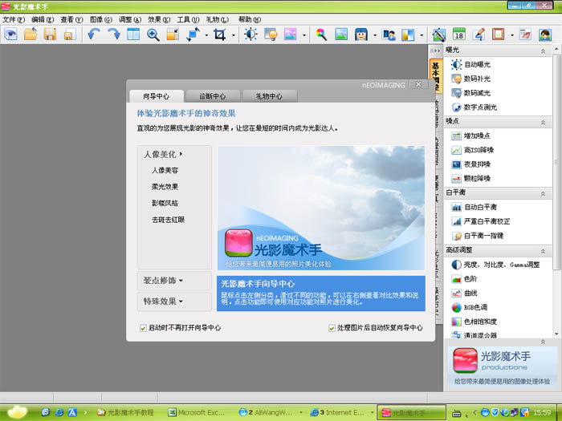The width and height of the screenshot is (562, 421).
Task: Switch to the 诊断中心 tab
Action: pos(213,96)
